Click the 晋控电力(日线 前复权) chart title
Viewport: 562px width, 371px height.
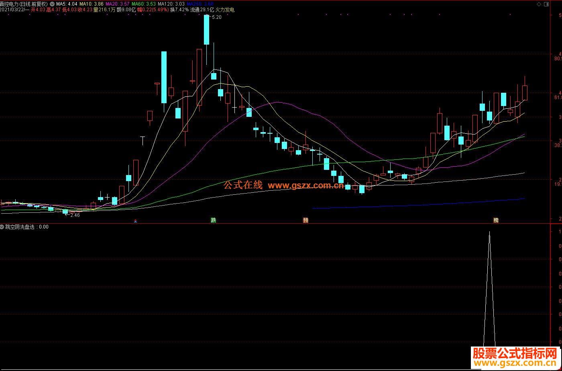tap(24, 4)
